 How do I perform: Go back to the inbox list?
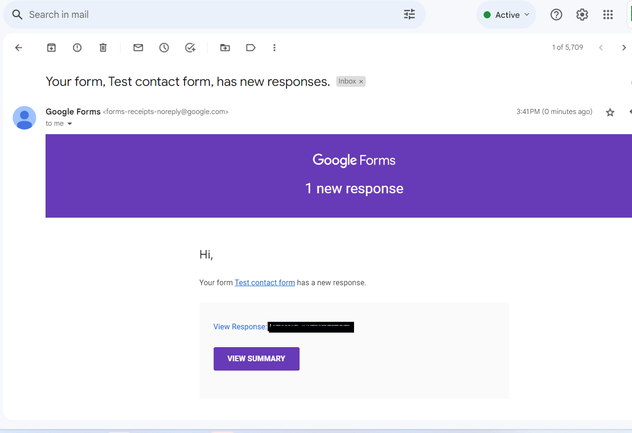click(x=19, y=47)
